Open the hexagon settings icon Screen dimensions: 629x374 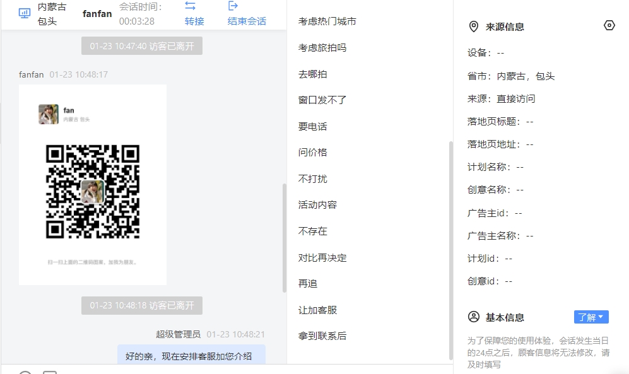click(x=609, y=26)
